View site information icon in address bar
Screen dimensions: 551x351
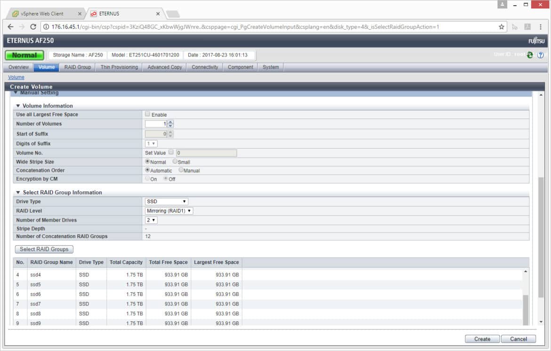pos(46,27)
